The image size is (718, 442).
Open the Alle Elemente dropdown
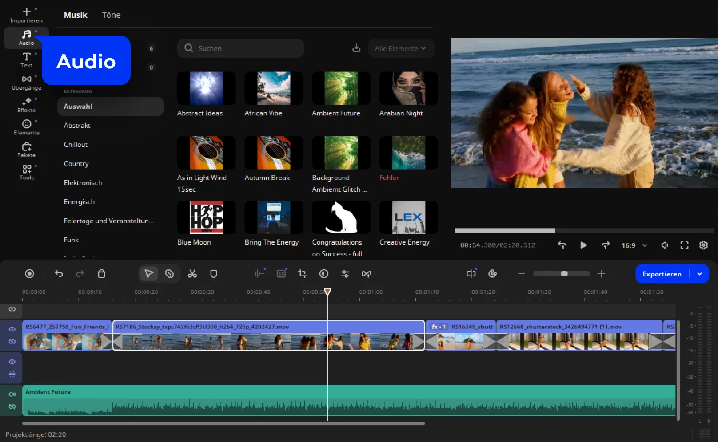point(400,48)
